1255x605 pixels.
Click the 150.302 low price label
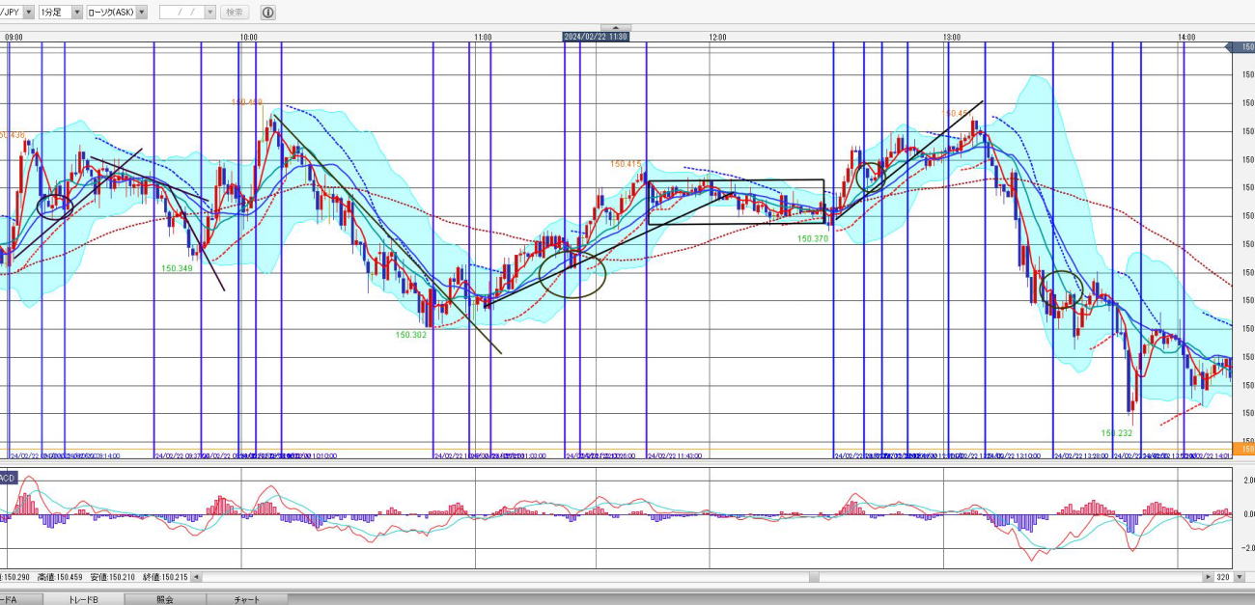(x=410, y=335)
